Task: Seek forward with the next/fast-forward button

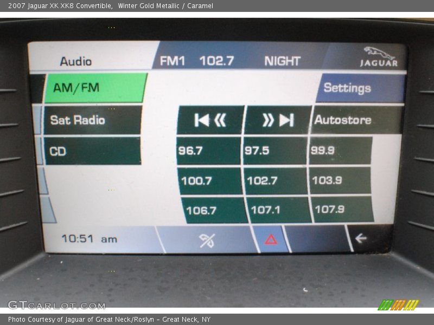Action: tap(278, 120)
